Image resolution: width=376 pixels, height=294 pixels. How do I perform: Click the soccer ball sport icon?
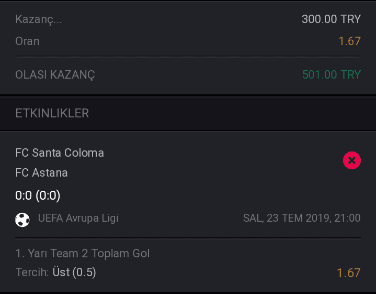pos(22,220)
